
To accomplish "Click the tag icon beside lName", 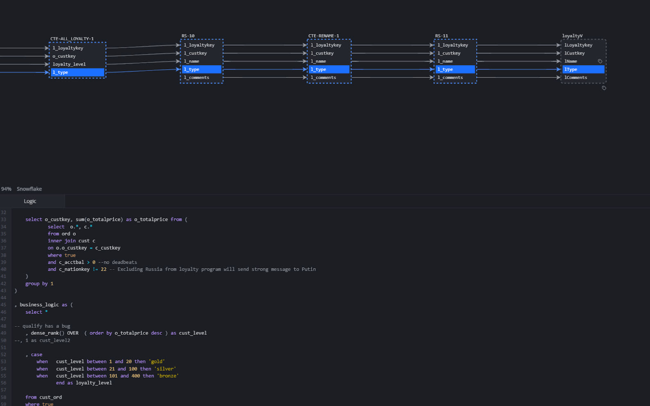I will (600, 61).
